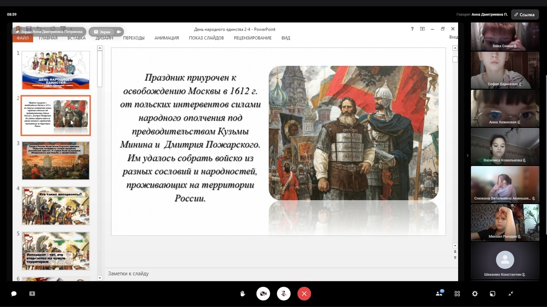This screenshot has height=307, width=547.
Task: Open ribbon display options icon
Action: click(x=422, y=29)
